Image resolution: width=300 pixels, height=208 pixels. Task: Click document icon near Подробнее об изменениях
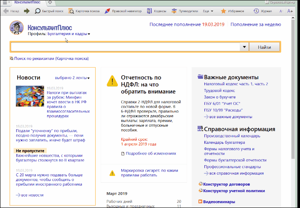(x=123, y=154)
